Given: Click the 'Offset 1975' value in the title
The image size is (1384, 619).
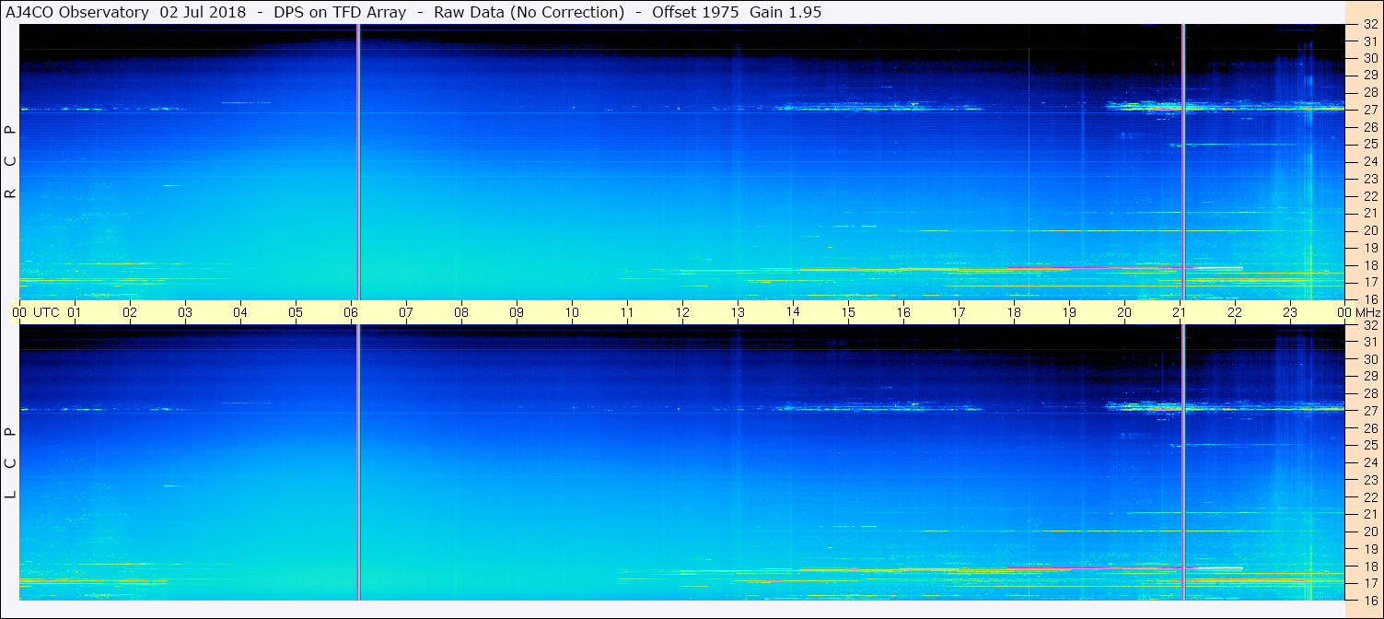Looking at the screenshot, I should click(x=695, y=12).
